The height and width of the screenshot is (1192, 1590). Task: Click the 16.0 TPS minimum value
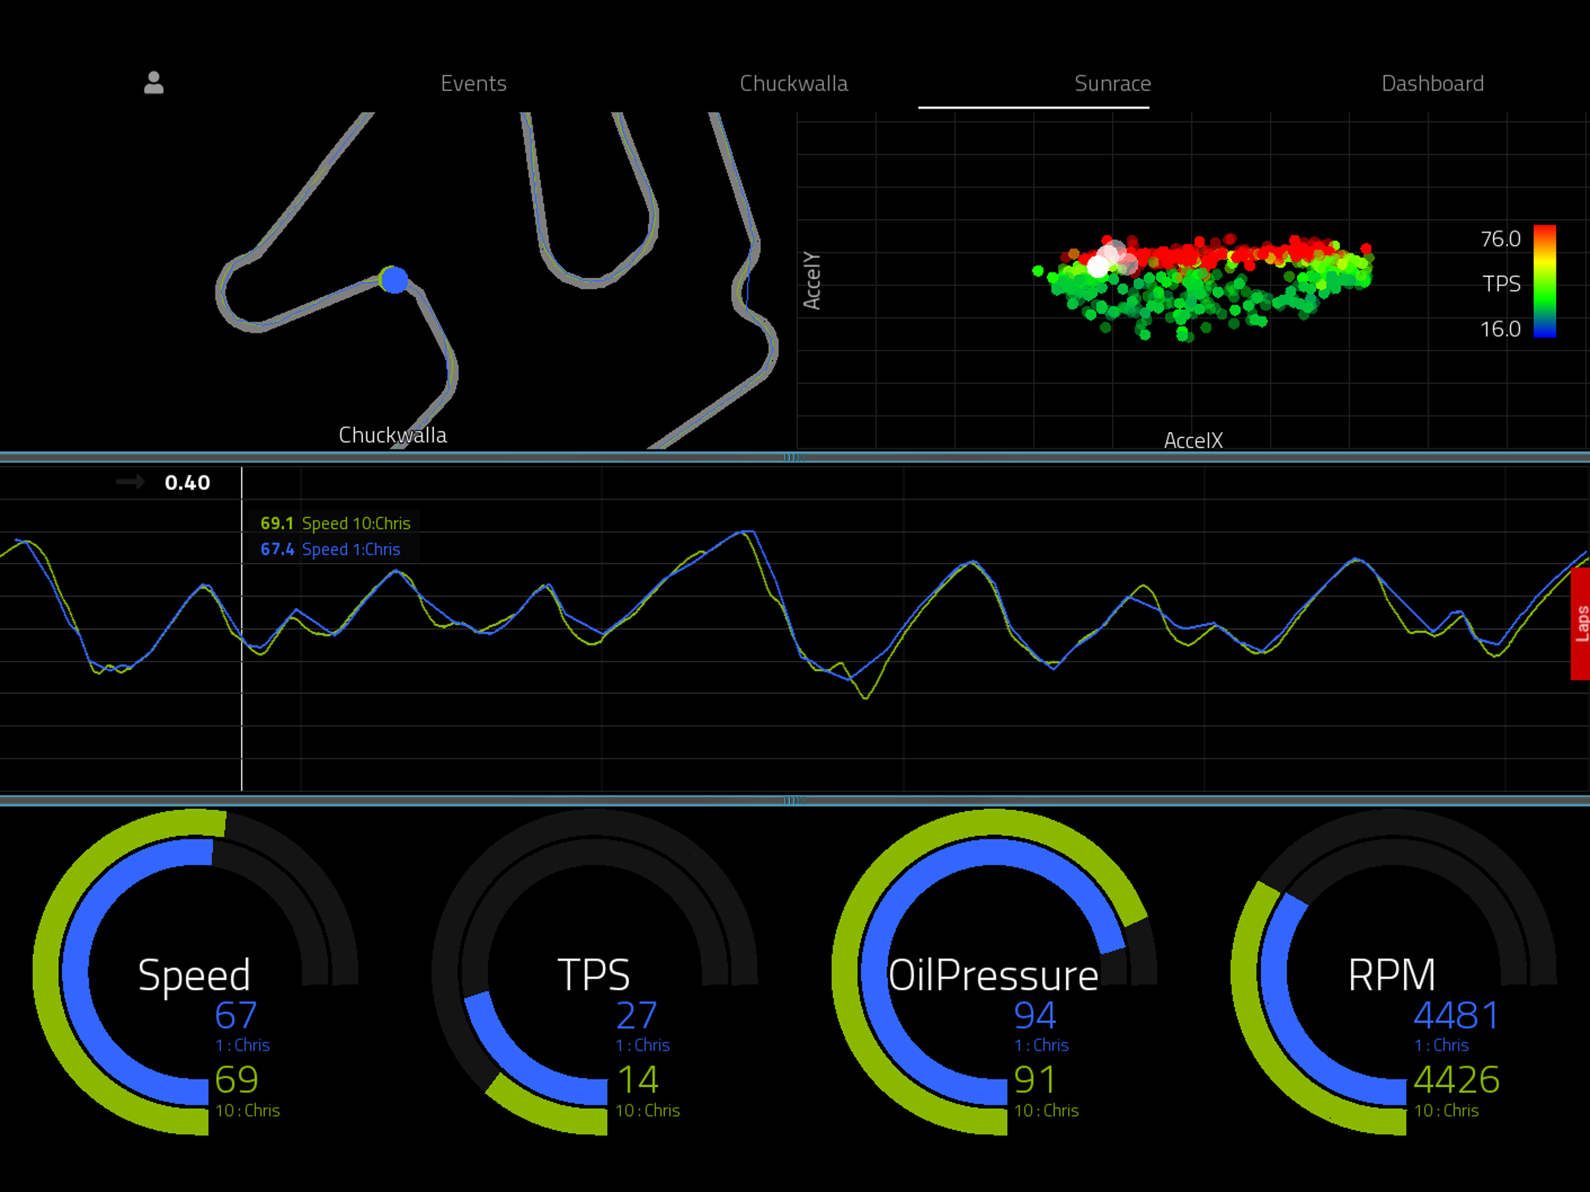pyautogui.click(x=1500, y=328)
